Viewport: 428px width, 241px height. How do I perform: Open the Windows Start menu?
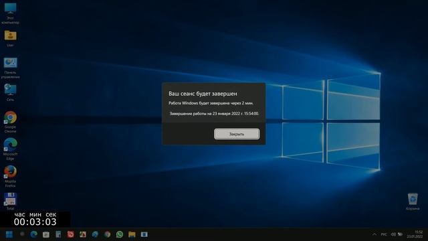9,234
